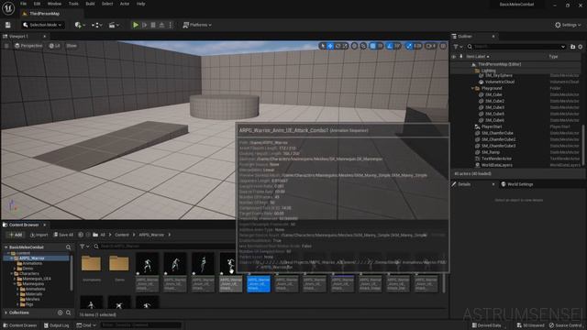Screen dimensions: 587x330
Task: Click the Lit view mode button
Action: pos(55,46)
